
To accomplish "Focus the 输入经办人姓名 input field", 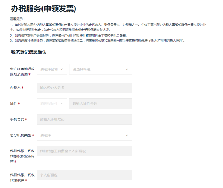I will [84, 88].
